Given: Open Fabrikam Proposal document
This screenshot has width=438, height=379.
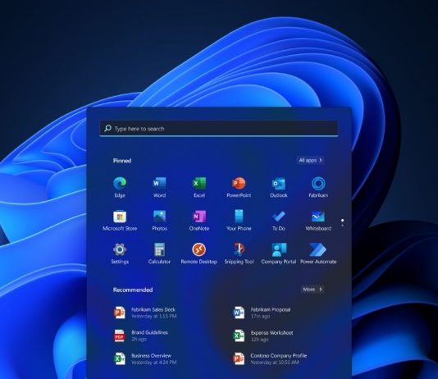Looking at the screenshot, I should [x=262, y=313].
